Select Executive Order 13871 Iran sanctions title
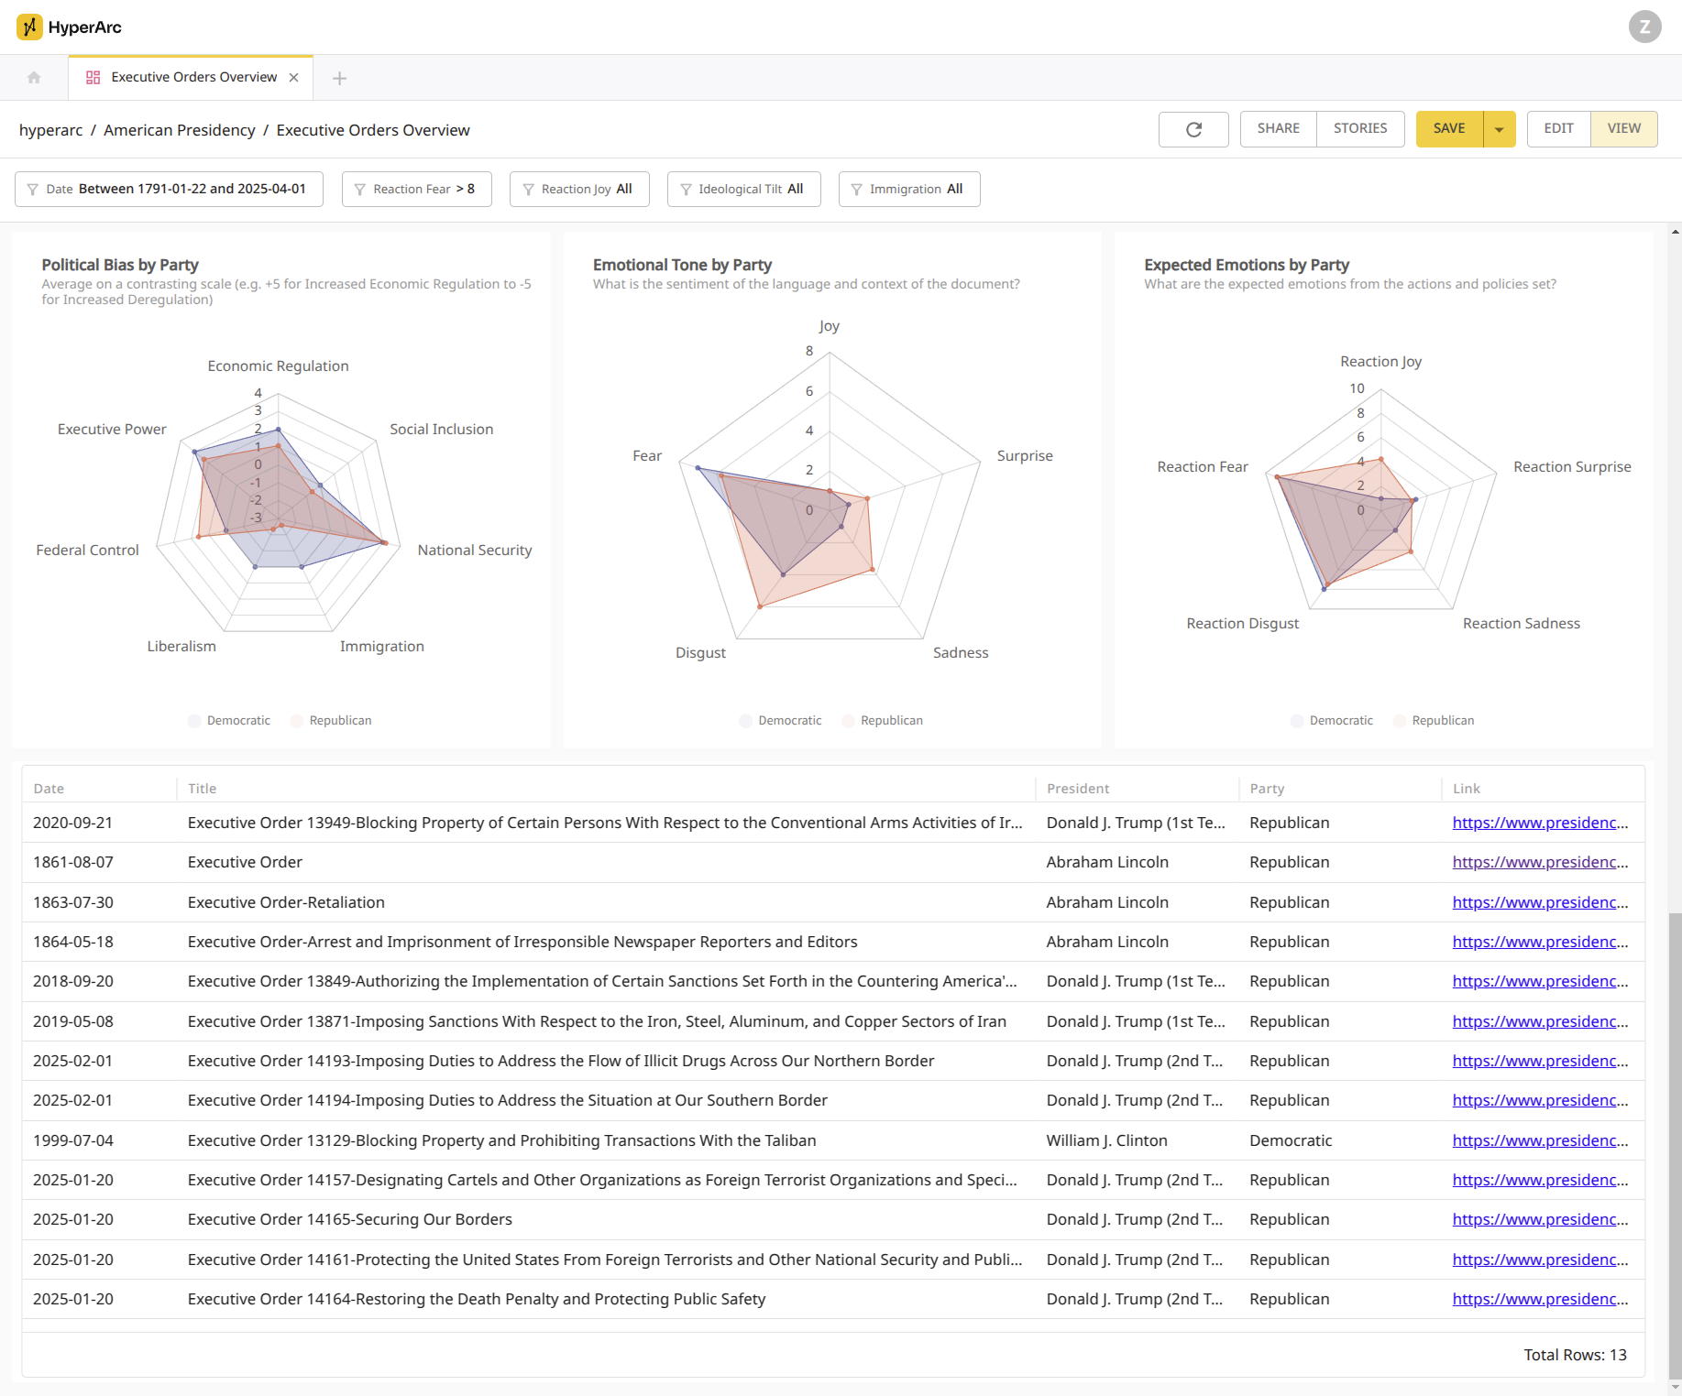Viewport: 1682px width, 1396px height. [x=597, y=1022]
